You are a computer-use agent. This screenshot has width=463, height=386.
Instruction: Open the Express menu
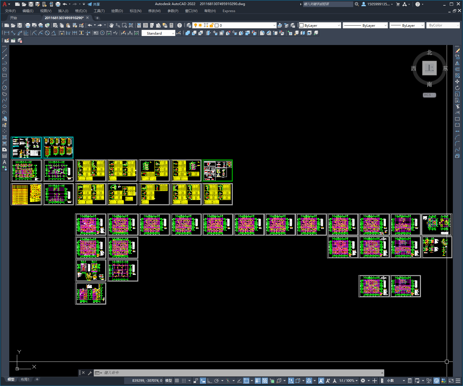point(229,11)
